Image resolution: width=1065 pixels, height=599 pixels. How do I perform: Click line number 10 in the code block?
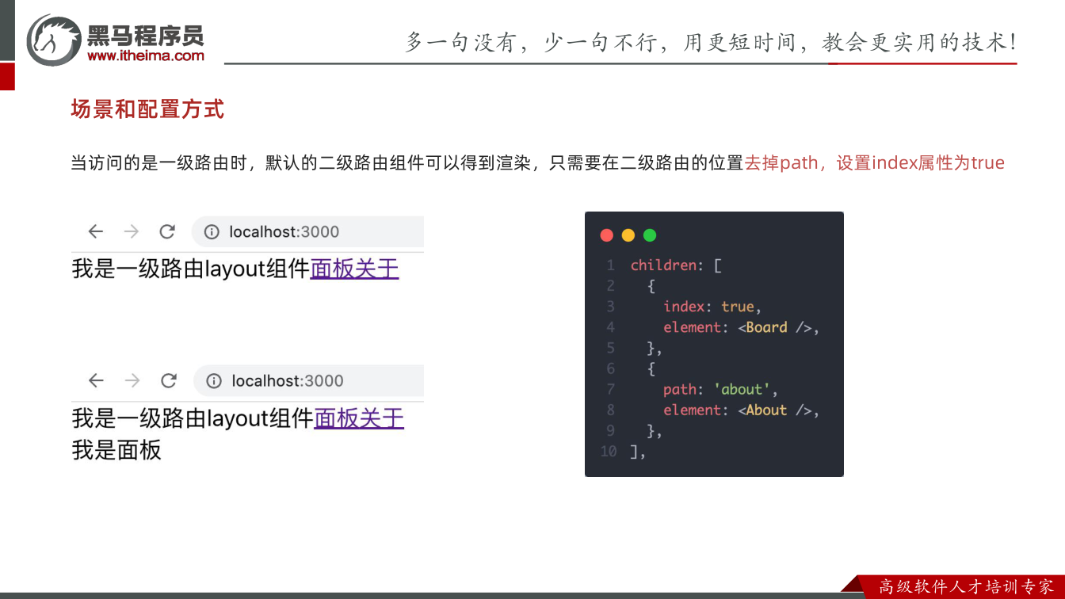click(609, 452)
